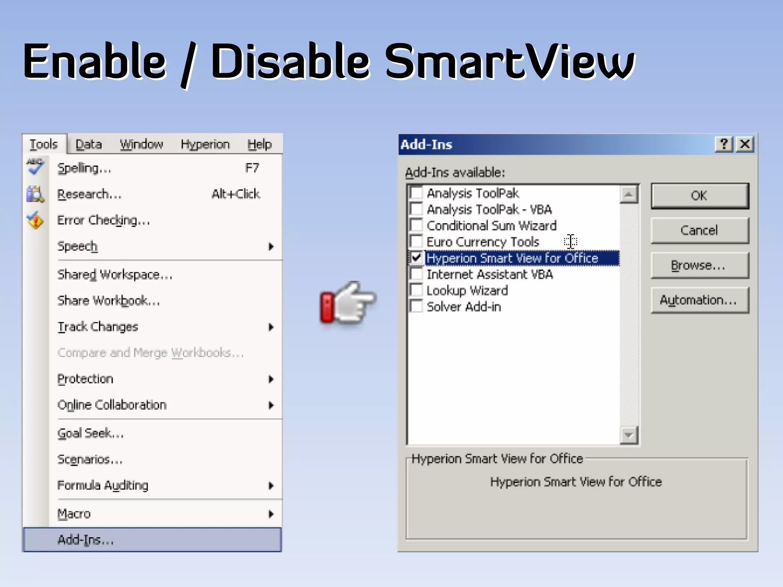
Task: Click the Browse... button
Action: pyautogui.click(x=700, y=265)
